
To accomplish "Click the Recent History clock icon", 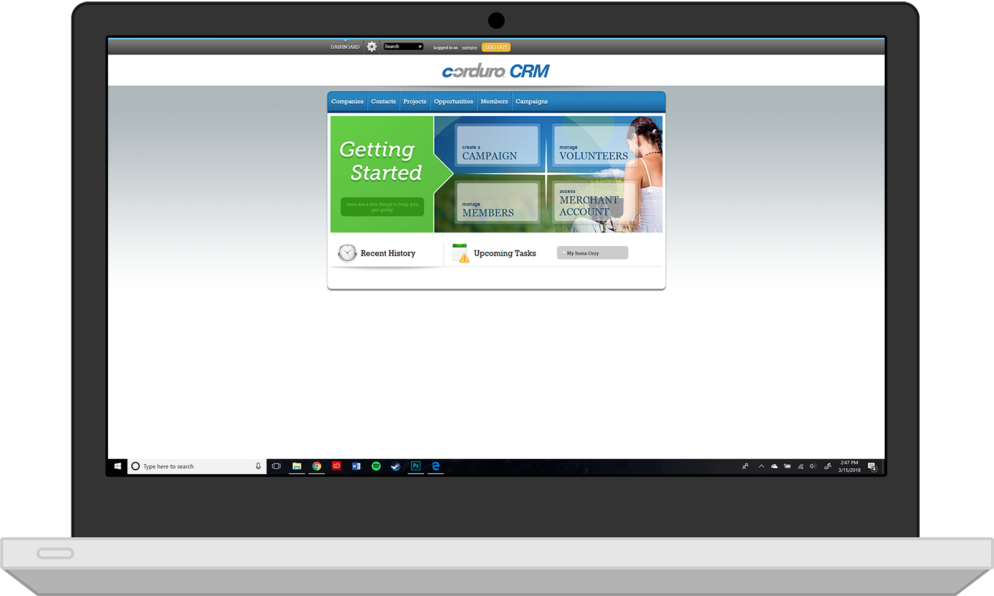I will click(347, 253).
